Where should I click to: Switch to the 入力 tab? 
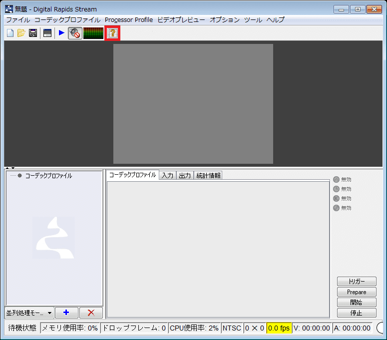tap(168, 175)
